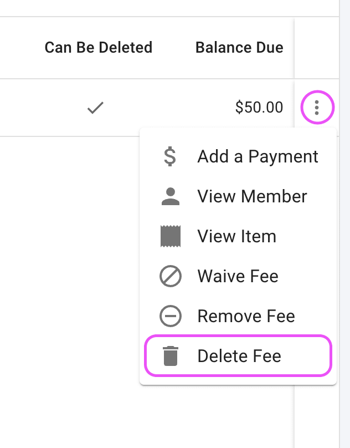Open the three-dot row actions menu
Screen dimensions: 350x448
(317, 108)
